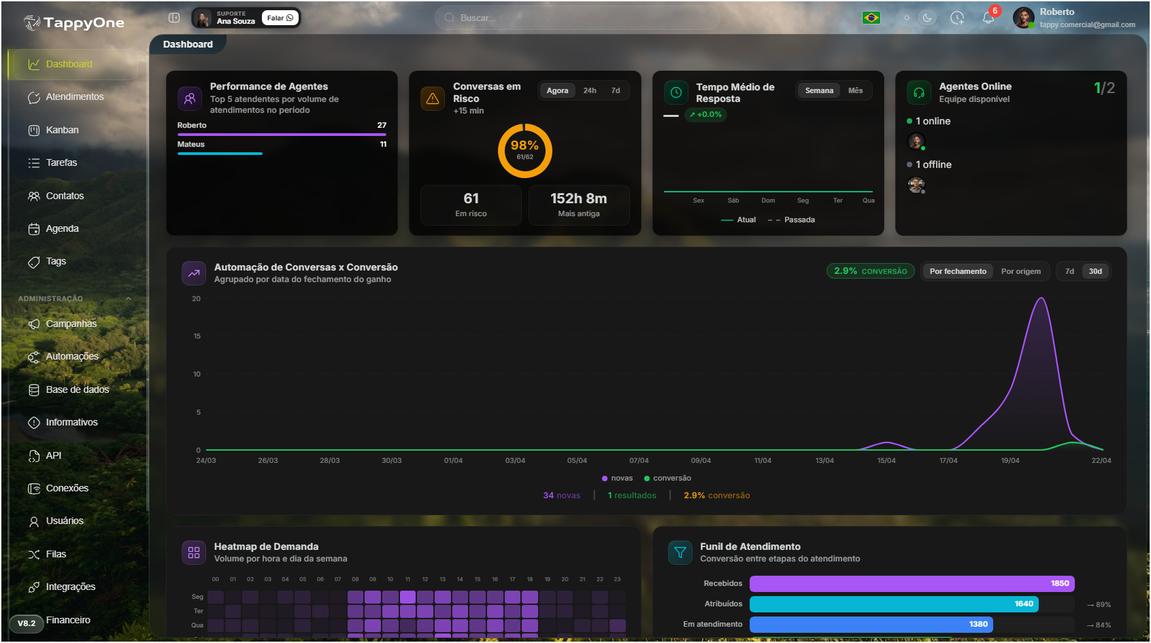Go to Automações in the sidebar

pos(71,357)
